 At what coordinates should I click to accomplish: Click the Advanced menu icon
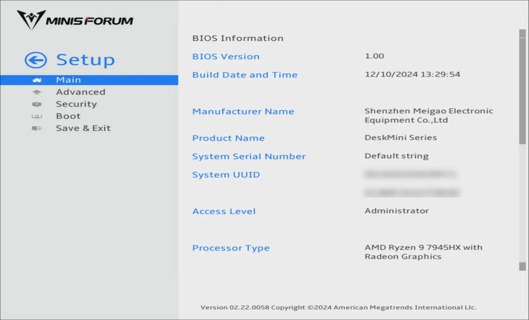(x=37, y=92)
